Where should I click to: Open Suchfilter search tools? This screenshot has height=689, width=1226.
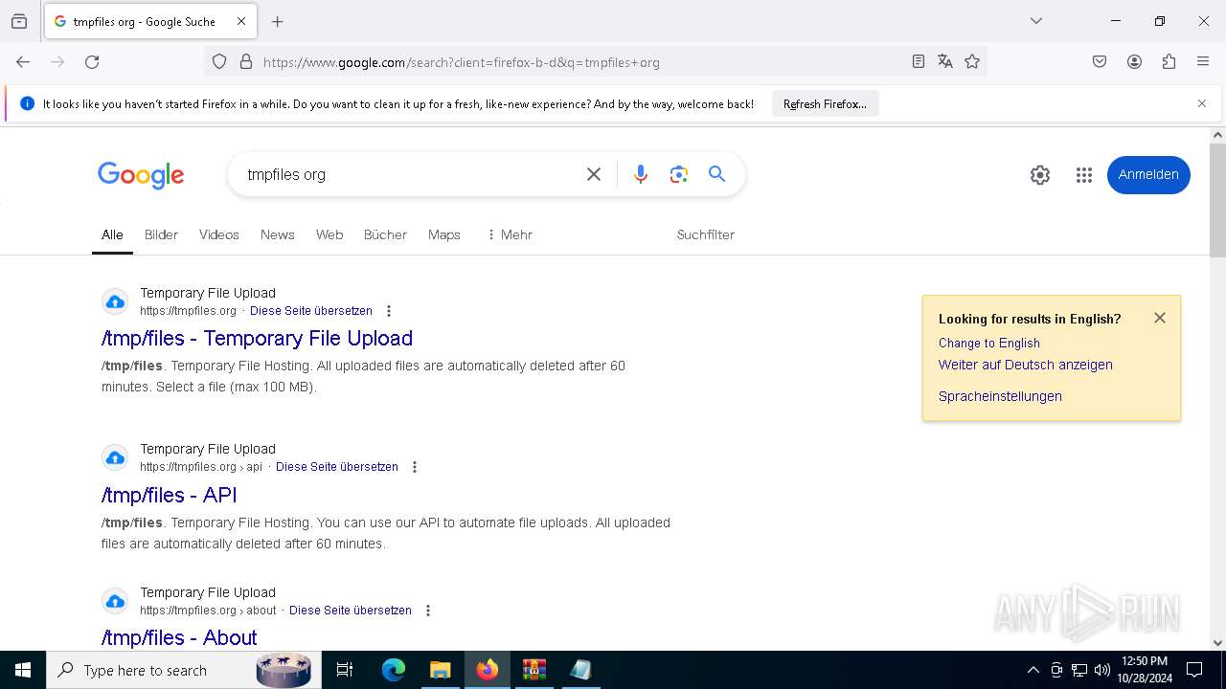706,234
